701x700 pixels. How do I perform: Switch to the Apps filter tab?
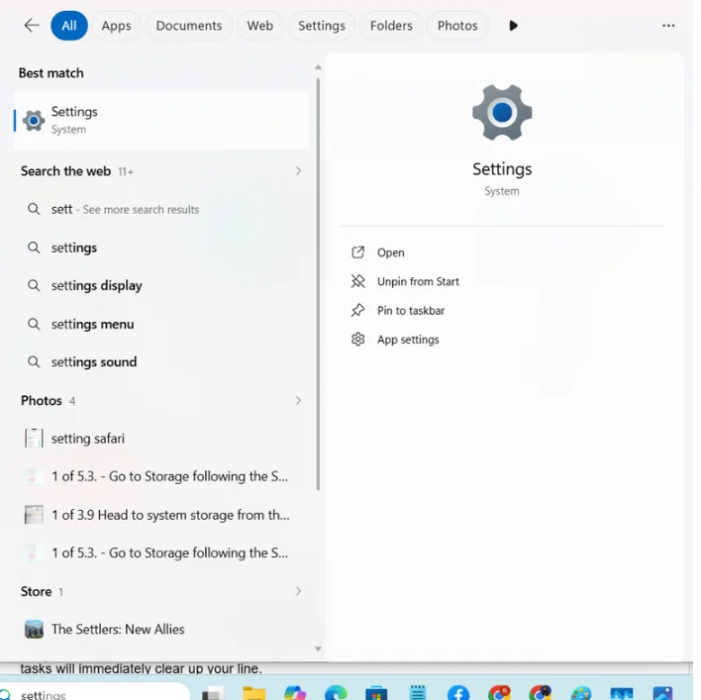click(x=116, y=26)
